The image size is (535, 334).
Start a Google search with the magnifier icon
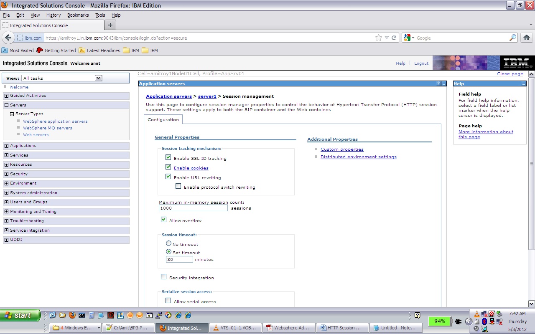(x=513, y=38)
